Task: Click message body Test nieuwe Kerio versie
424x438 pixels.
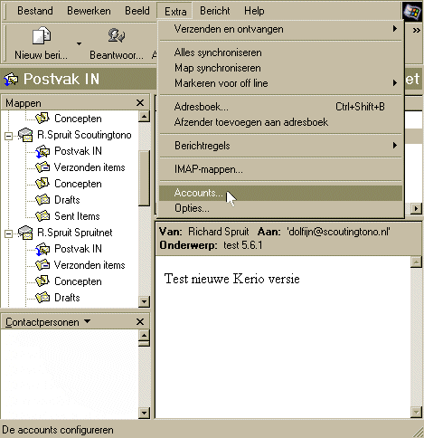Action: tap(231, 279)
